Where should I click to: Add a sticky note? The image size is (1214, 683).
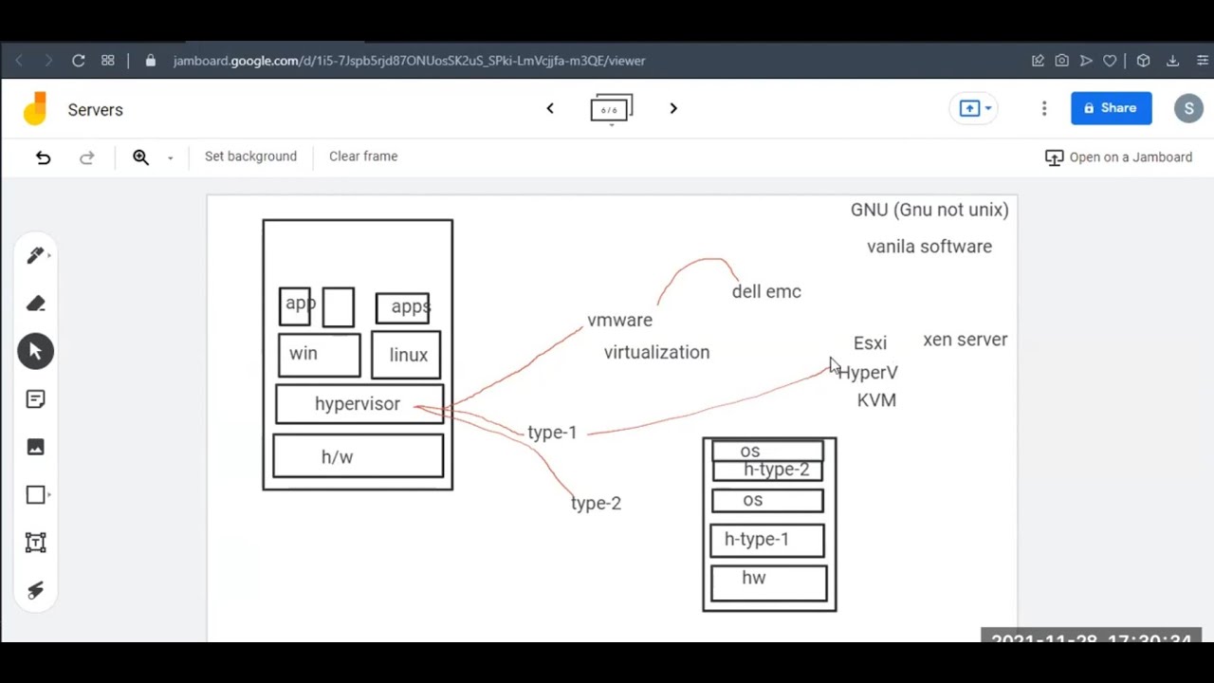(36, 399)
